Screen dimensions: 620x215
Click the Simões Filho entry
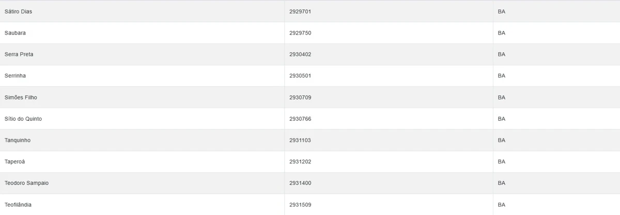[x=21, y=97]
